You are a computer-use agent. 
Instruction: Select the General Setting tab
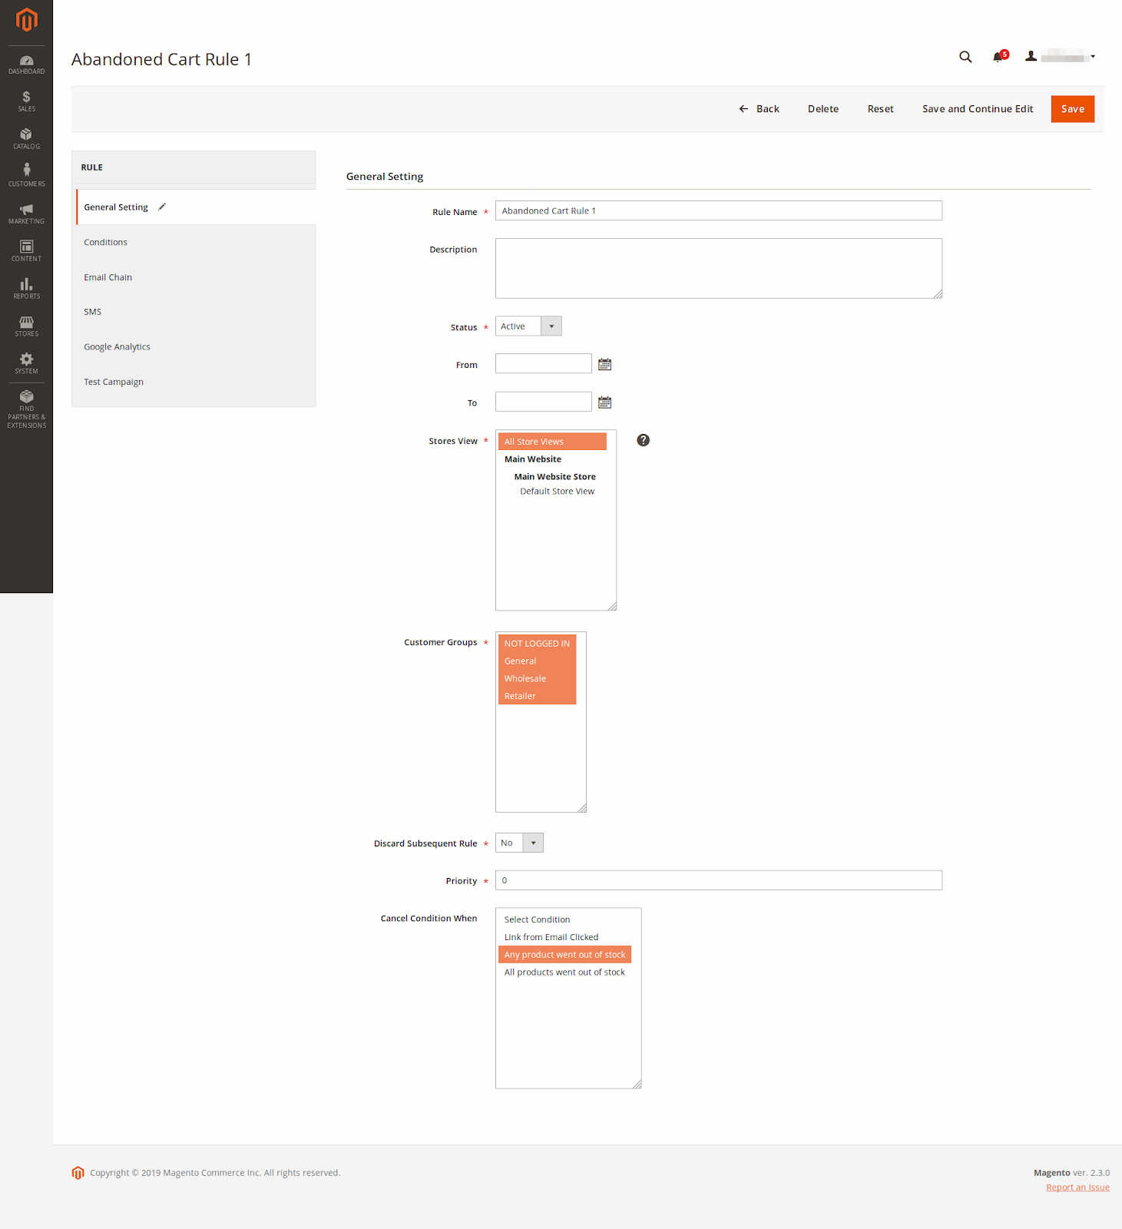tap(196, 207)
